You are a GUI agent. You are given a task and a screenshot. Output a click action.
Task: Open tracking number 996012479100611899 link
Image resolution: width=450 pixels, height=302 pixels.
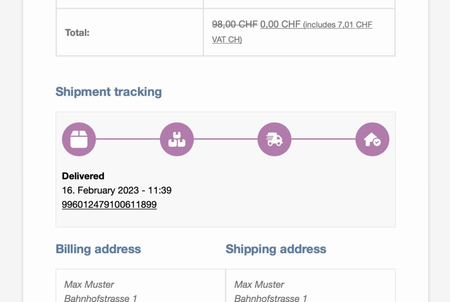tap(109, 204)
